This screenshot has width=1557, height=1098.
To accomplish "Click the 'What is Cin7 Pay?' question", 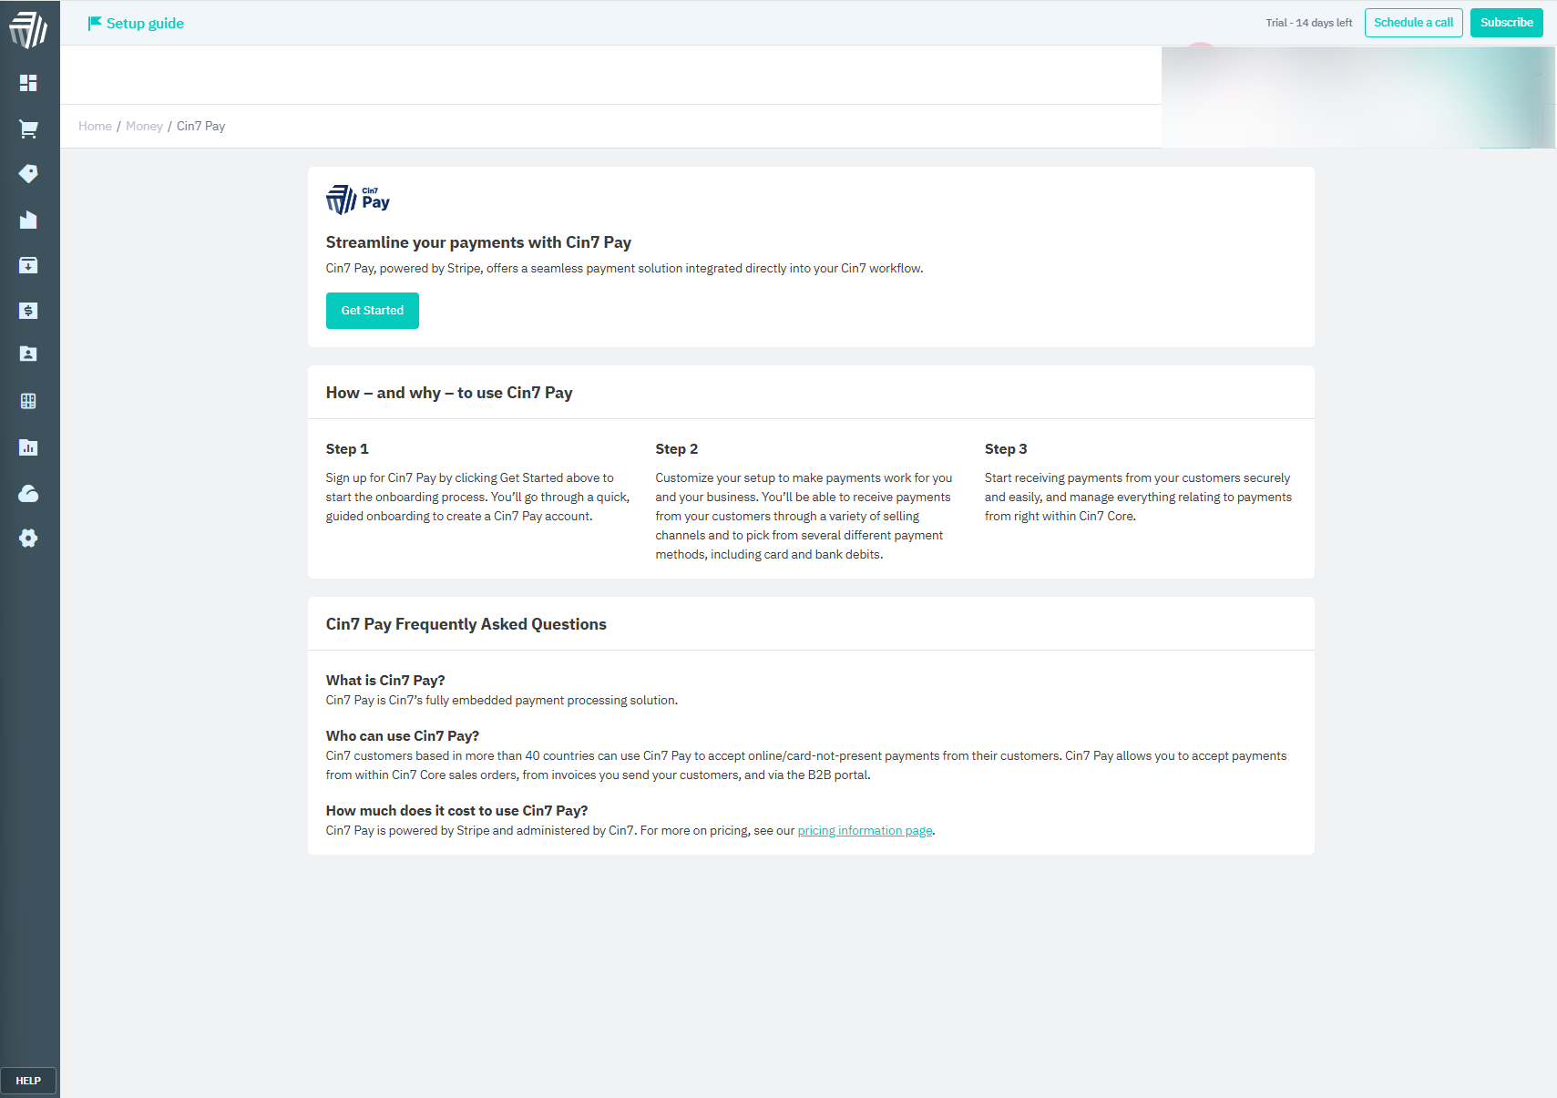I will tap(385, 681).
